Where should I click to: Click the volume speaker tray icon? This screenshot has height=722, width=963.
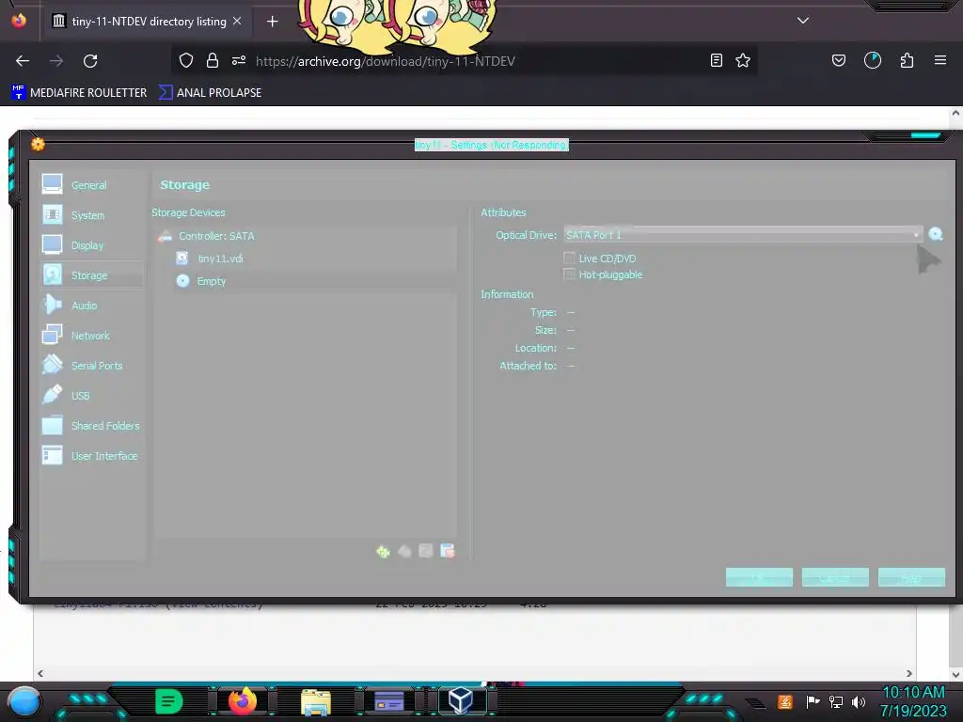(859, 701)
